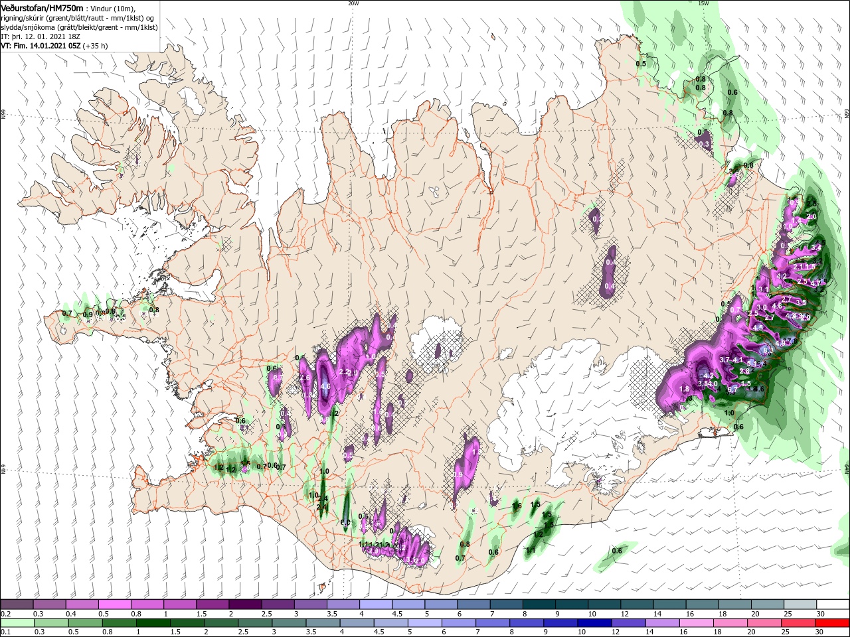850x637 pixels.
Task: Click the 0.9 value on the Snæfellsnes peninsula
Action: click(x=88, y=315)
